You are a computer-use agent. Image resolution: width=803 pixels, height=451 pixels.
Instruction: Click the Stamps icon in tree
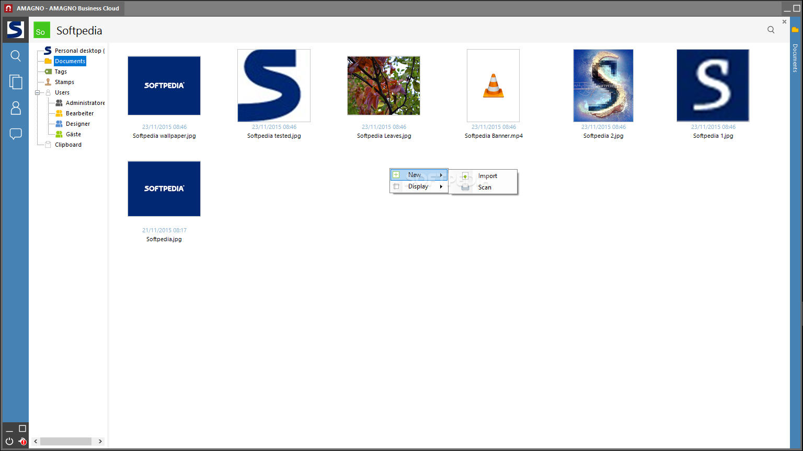pos(48,82)
